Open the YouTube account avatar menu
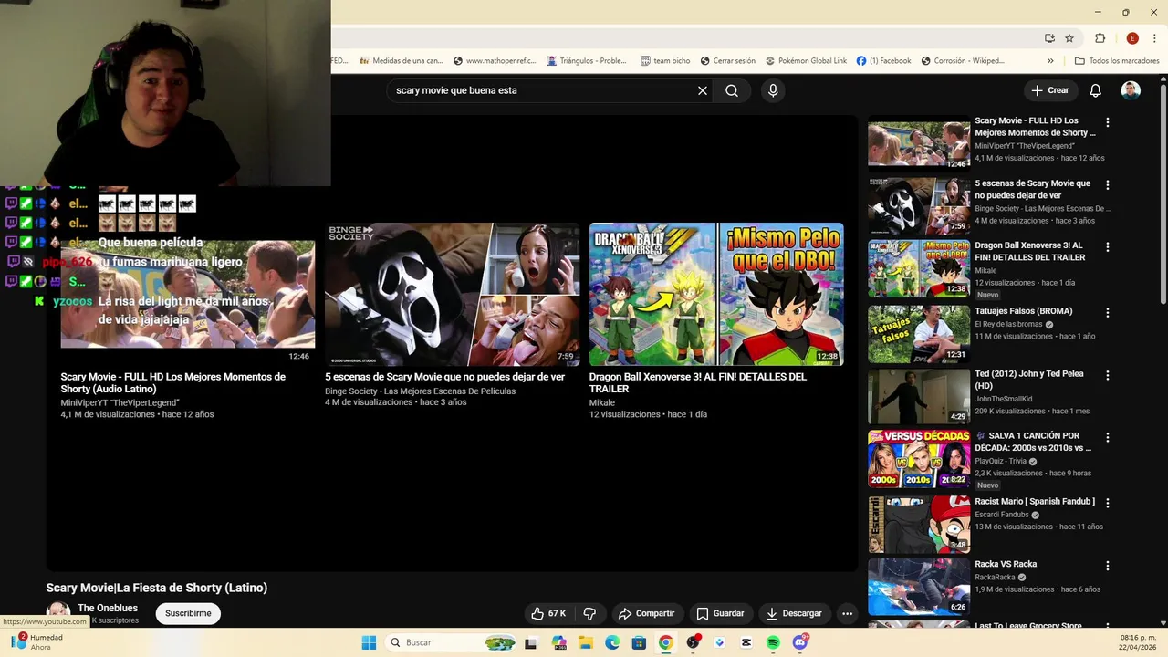1168x657 pixels. [x=1131, y=90]
